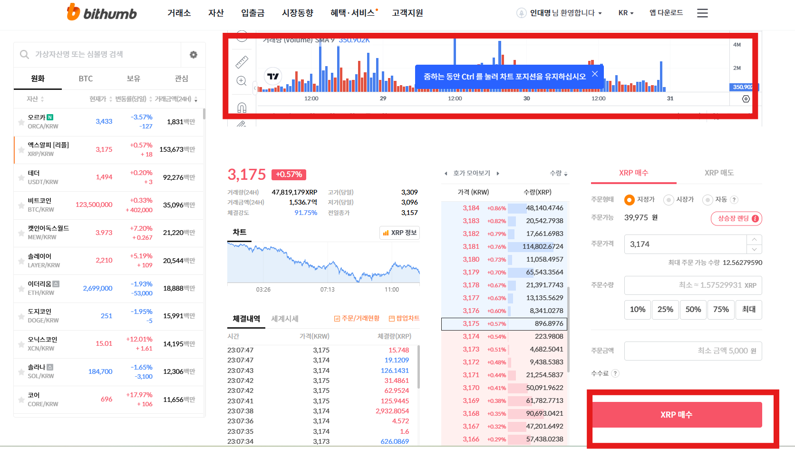Click the coin list vertical scrollbar

click(x=204, y=114)
